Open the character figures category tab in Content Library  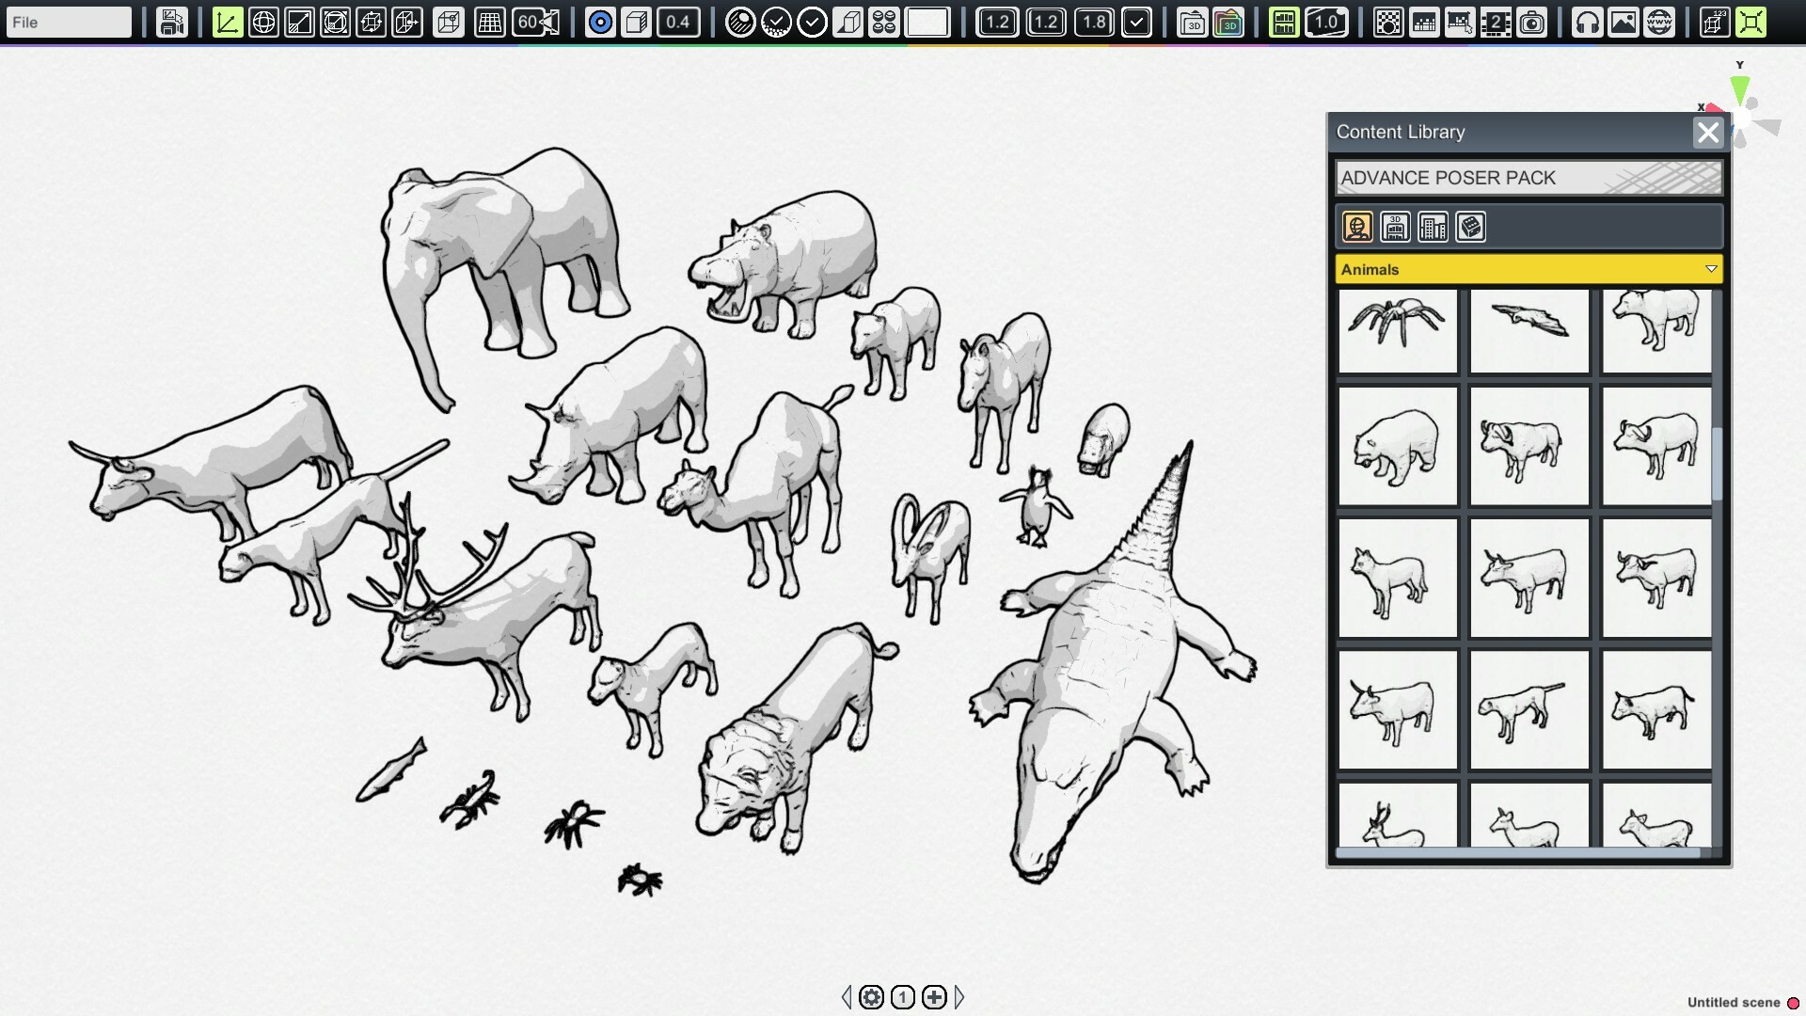pyautogui.click(x=1357, y=227)
